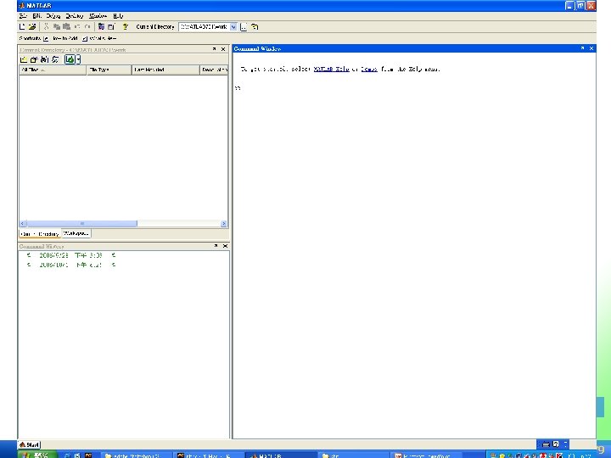Click the first folder window taskbar button
The image size is (611, 458).
pos(137,455)
